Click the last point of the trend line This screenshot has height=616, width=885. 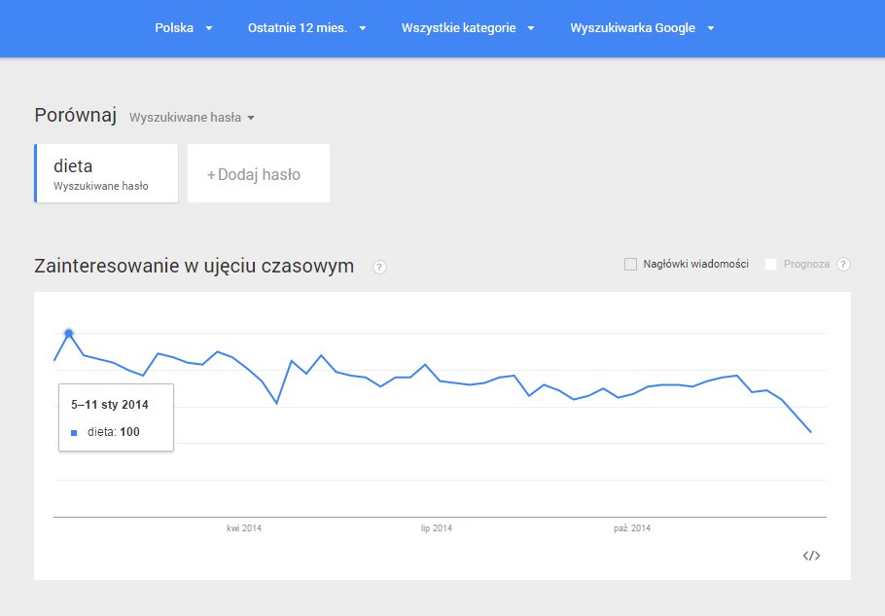coord(811,431)
